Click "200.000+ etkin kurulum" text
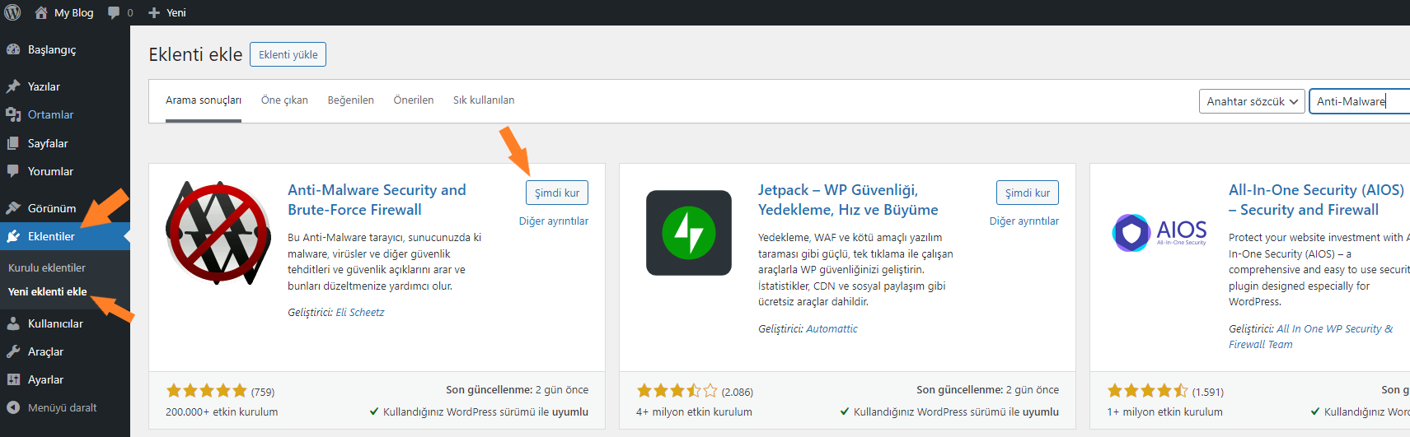Image resolution: width=1410 pixels, height=437 pixels. tap(222, 412)
